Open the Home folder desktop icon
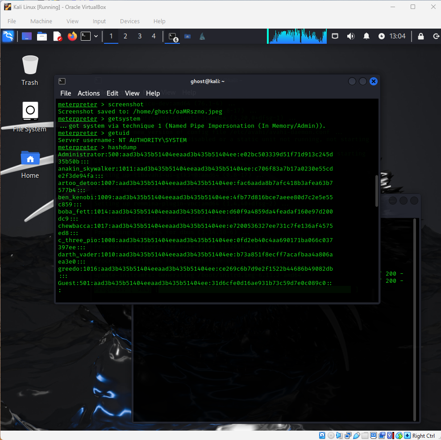 (30, 165)
